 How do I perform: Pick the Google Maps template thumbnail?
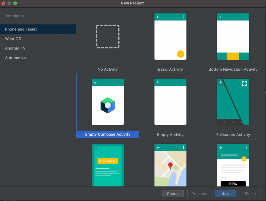coord(170,165)
